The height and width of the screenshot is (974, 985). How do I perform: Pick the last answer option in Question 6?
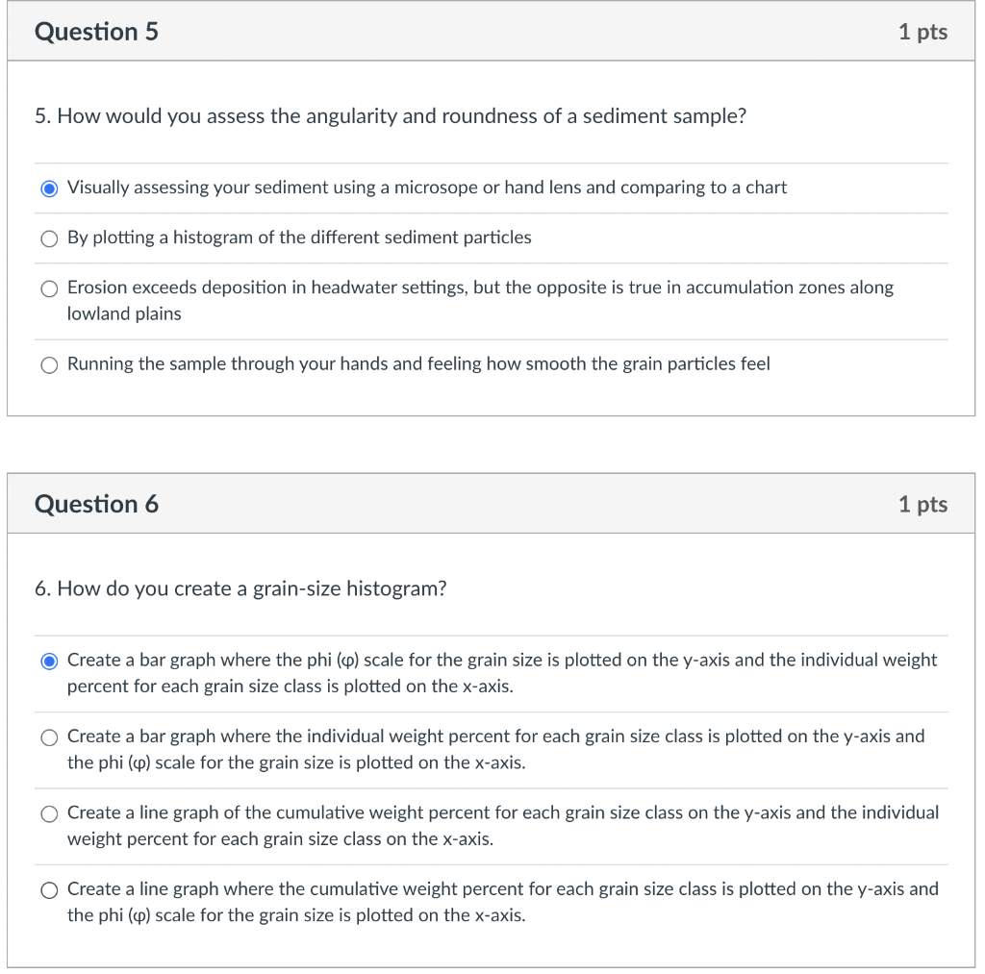pos(49,889)
